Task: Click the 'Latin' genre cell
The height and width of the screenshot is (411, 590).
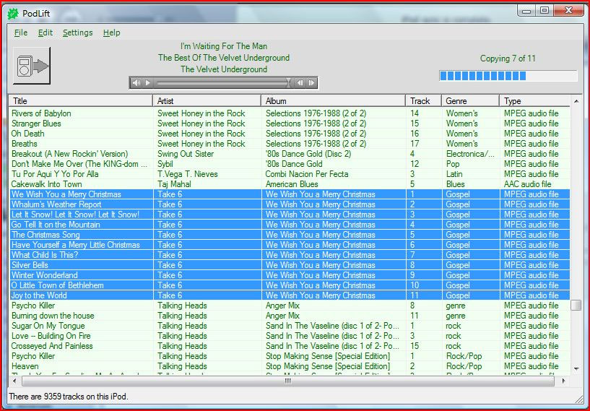Action: (x=454, y=174)
